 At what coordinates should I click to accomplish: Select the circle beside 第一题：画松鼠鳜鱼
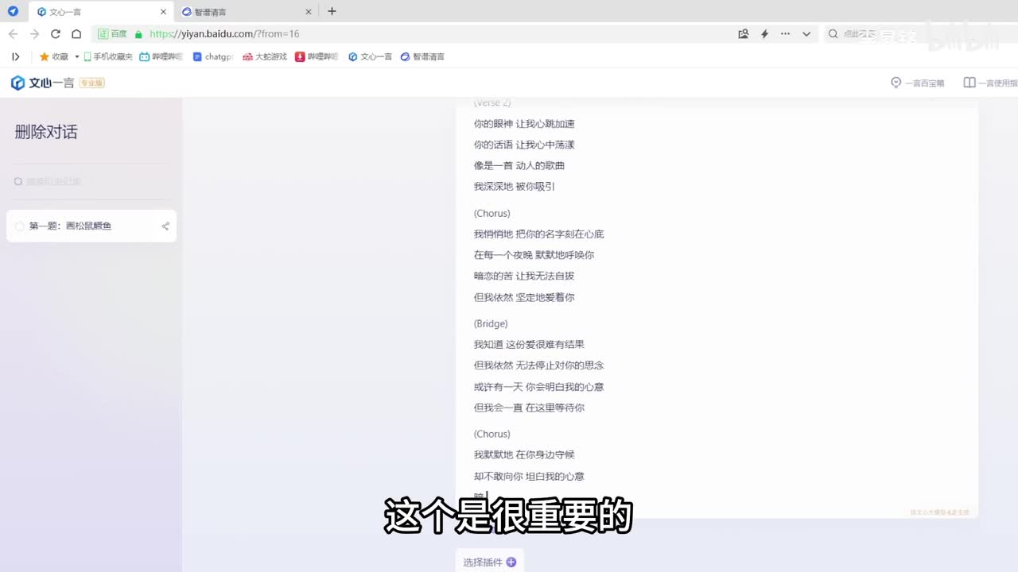pyautogui.click(x=20, y=226)
